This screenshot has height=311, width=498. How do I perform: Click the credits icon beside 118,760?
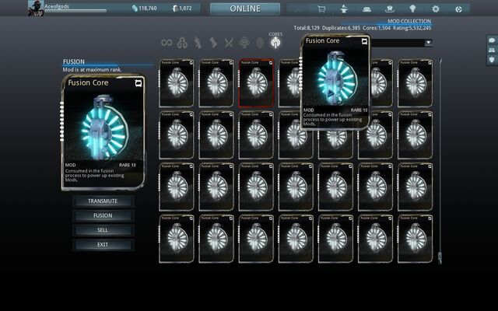point(135,9)
